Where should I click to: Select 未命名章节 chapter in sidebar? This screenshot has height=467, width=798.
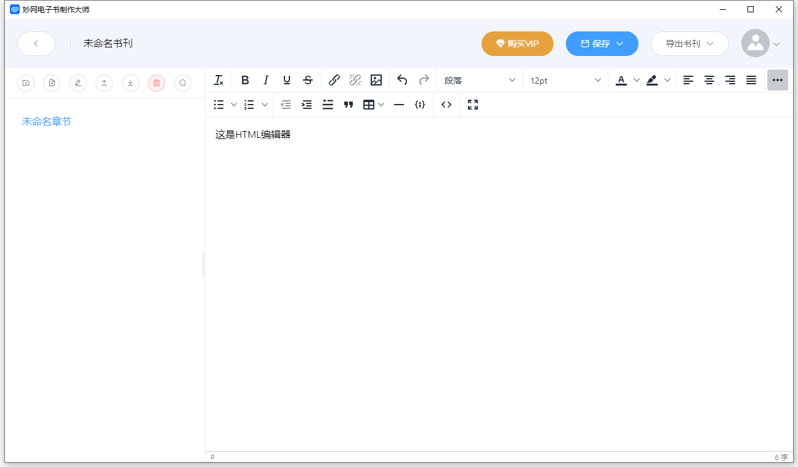tap(47, 122)
